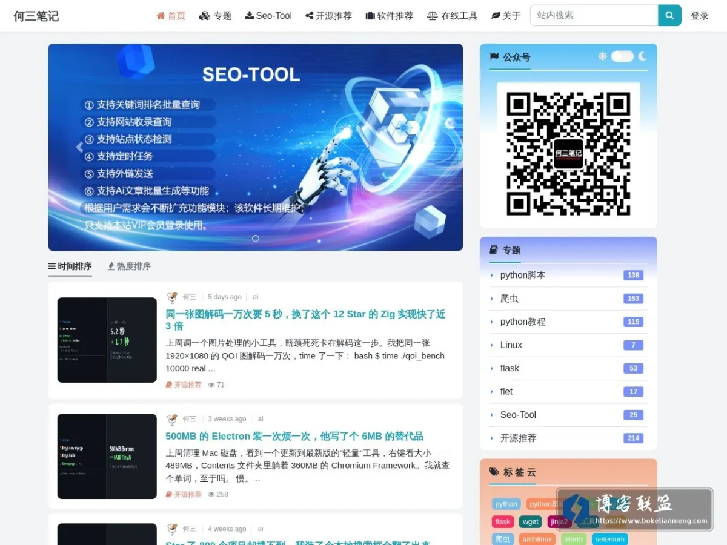Click the 公众号 QR code image
The height and width of the screenshot is (545, 727).
point(568,153)
